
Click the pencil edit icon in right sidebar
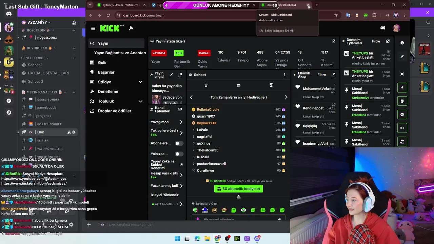[402, 57]
